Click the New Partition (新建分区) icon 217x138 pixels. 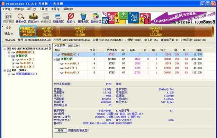[x=58, y=18]
